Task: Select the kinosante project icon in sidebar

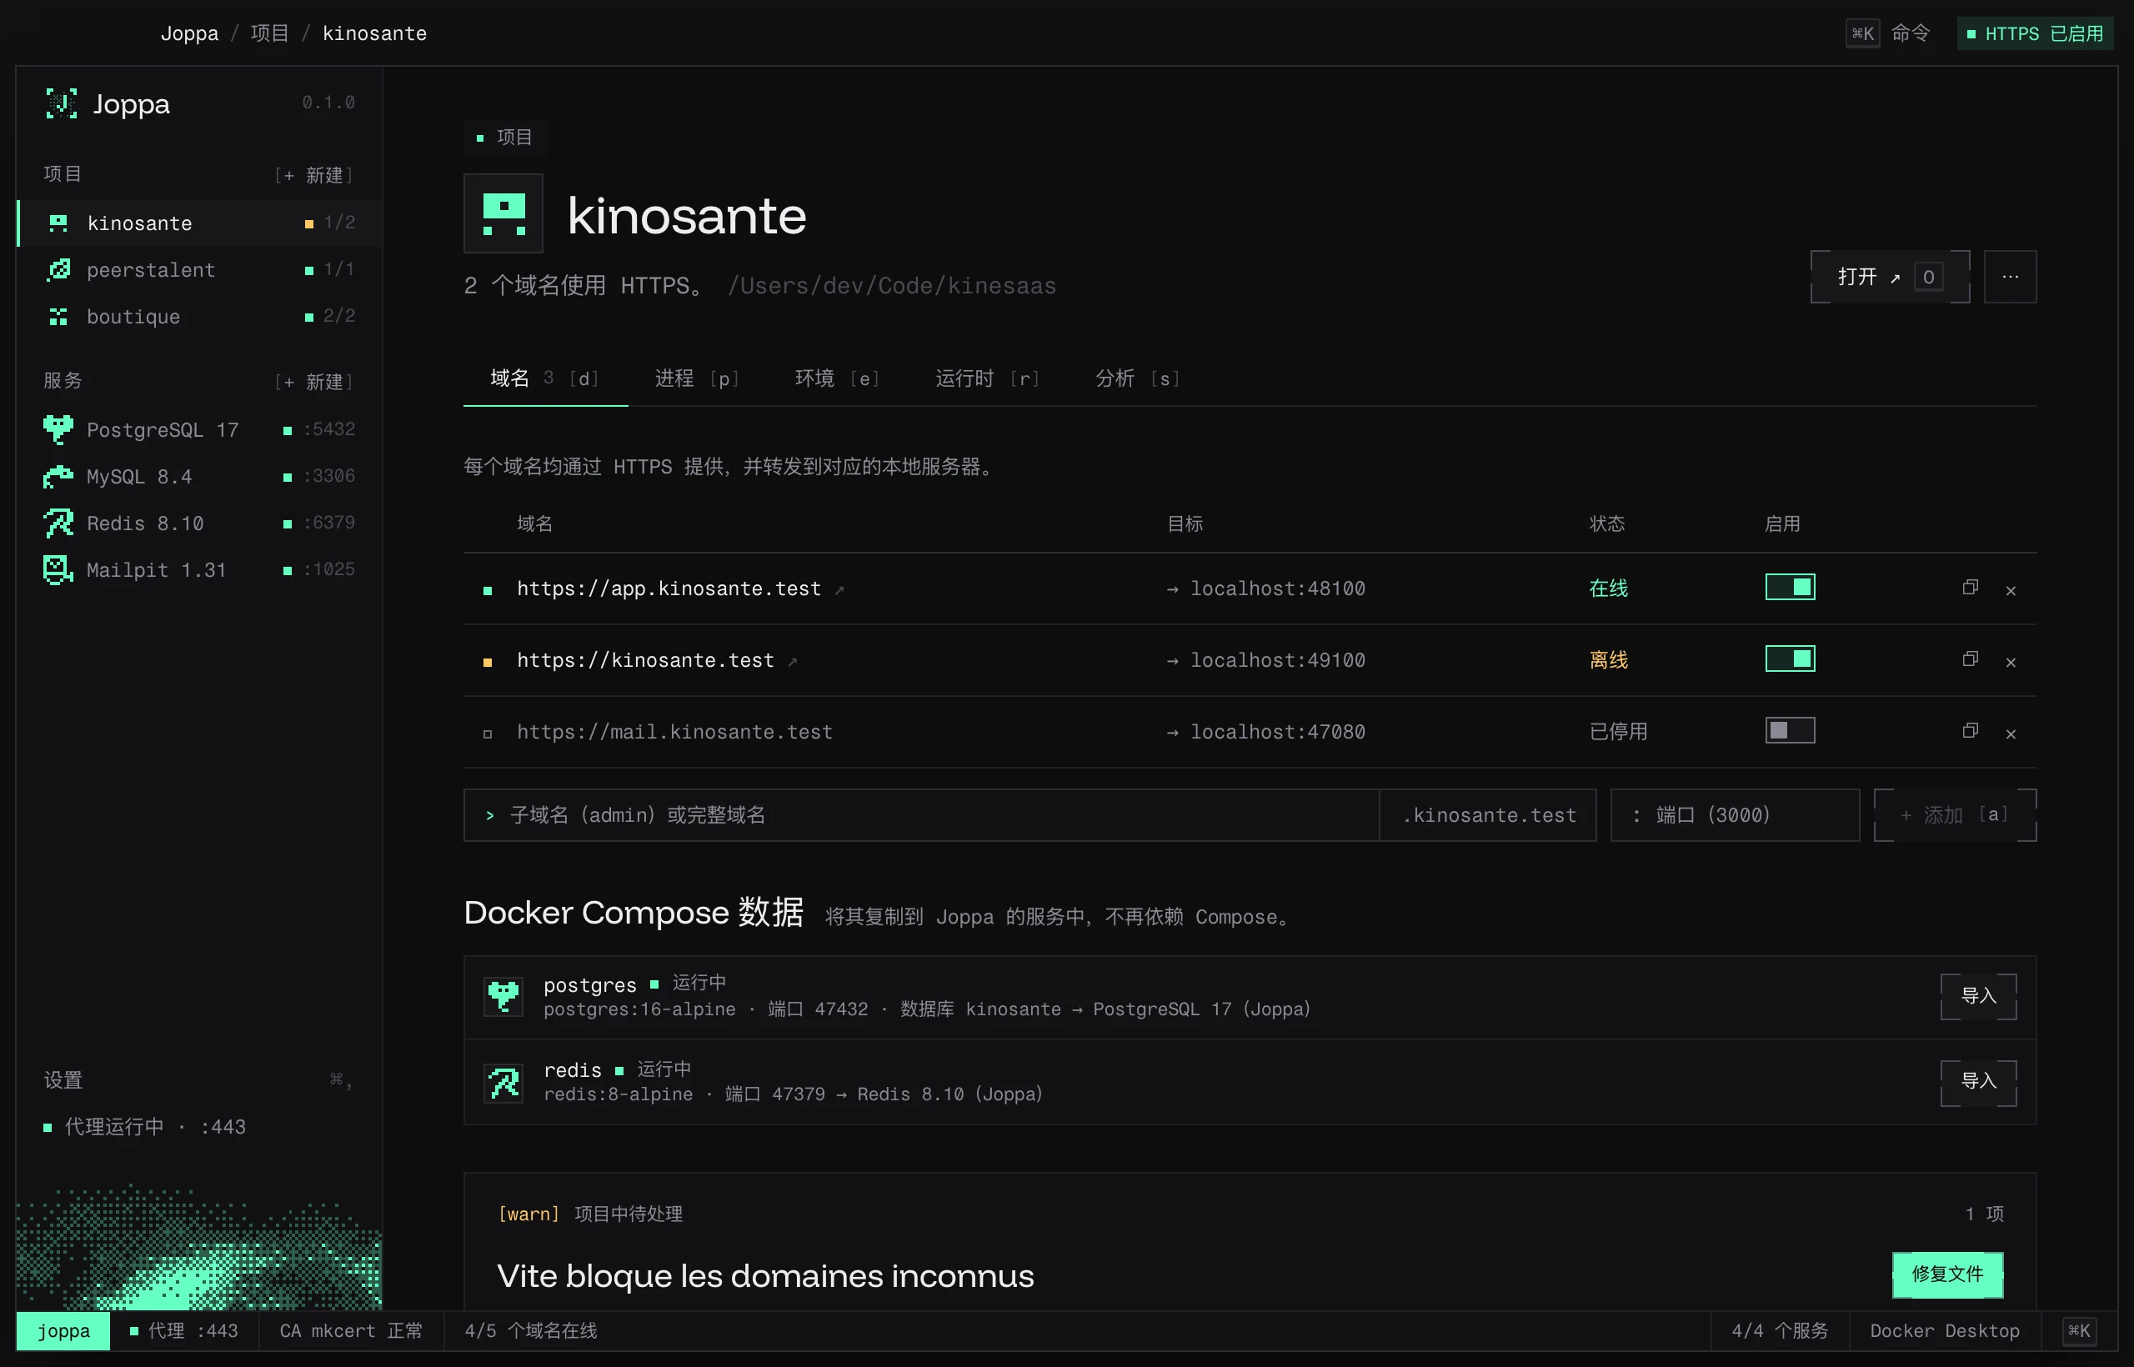Action: (58, 223)
